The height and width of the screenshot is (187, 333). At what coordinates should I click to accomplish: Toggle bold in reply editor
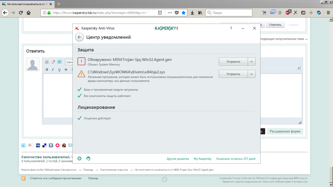(x=47, y=70)
